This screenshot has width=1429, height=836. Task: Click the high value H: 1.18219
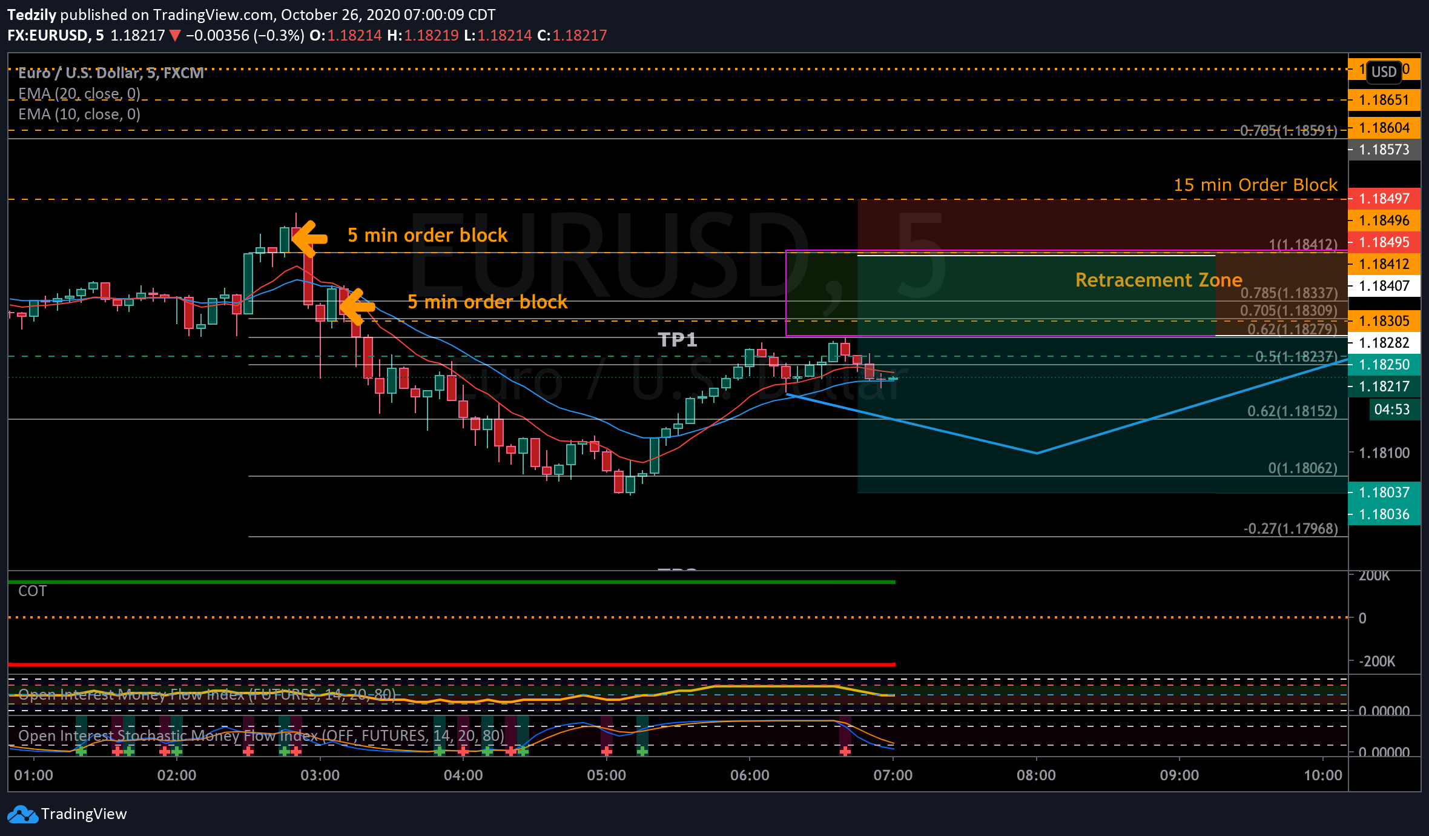[x=423, y=35]
